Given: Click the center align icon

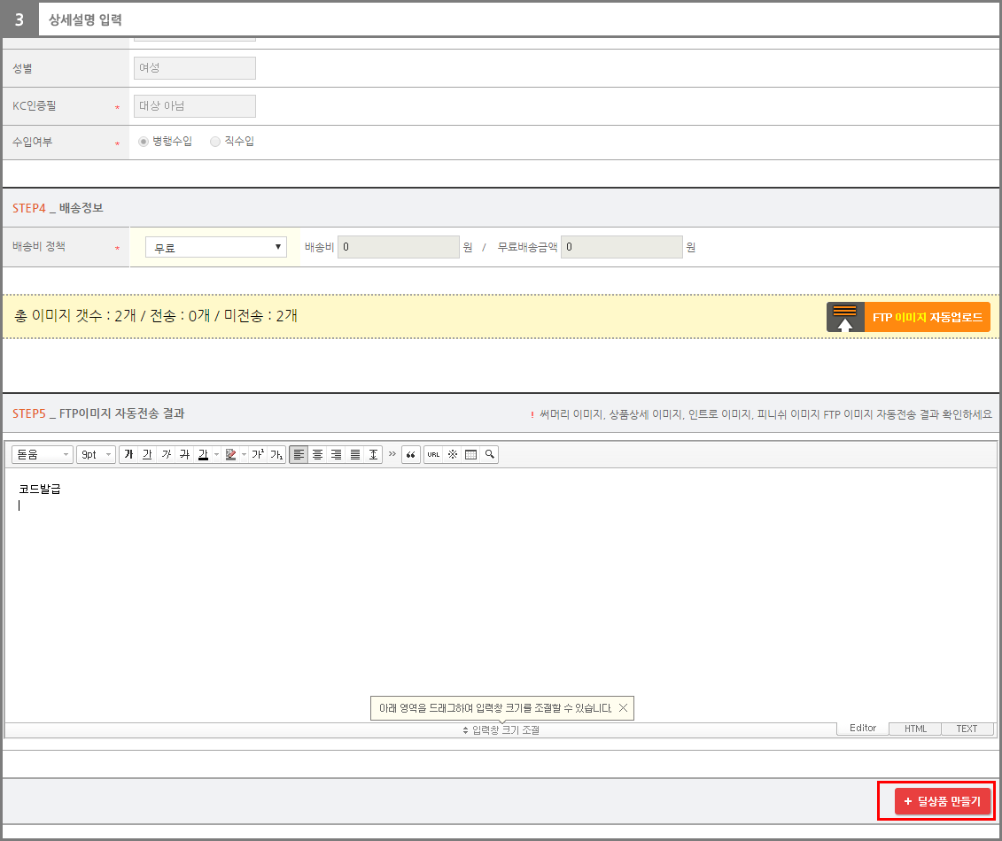Looking at the screenshot, I should pyautogui.click(x=317, y=454).
